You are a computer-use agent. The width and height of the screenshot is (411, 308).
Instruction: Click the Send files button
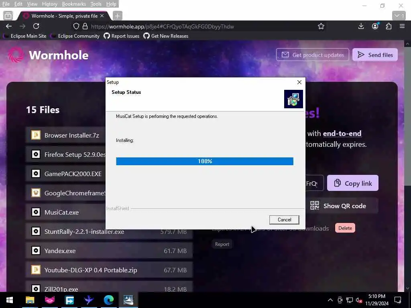click(x=375, y=55)
